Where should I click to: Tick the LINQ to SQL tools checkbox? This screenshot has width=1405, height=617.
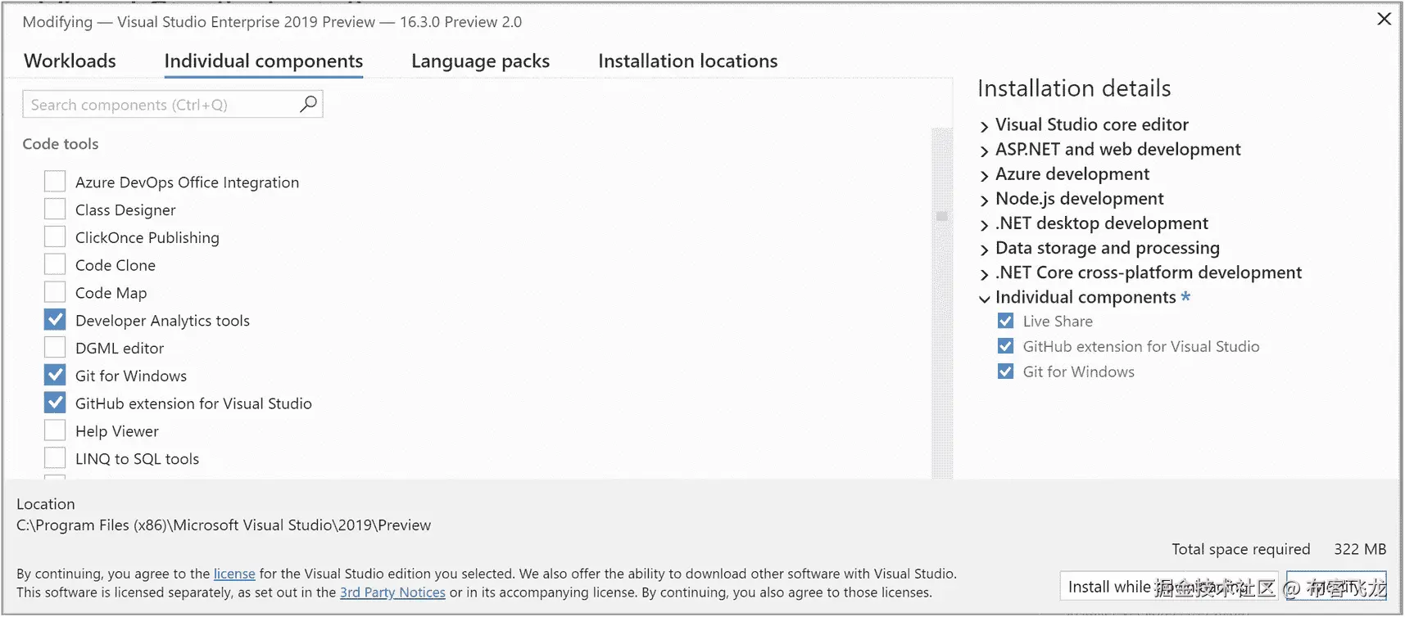pos(55,458)
